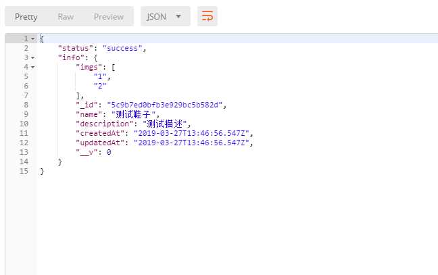The image size is (438, 275).
Task: Click the "createdAt" key text
Action: coord(100,134)
